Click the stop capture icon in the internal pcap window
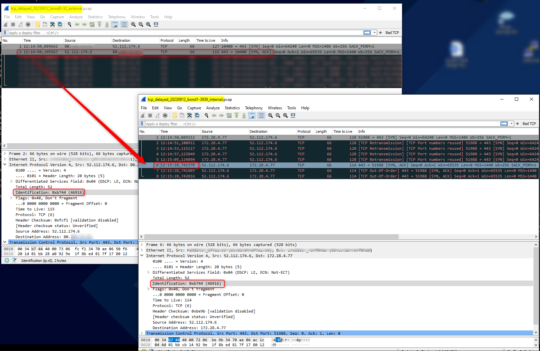 pyautogui.click(x=150, y=115)
